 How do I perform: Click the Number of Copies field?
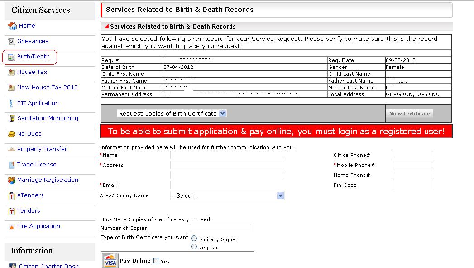(220, 229)
